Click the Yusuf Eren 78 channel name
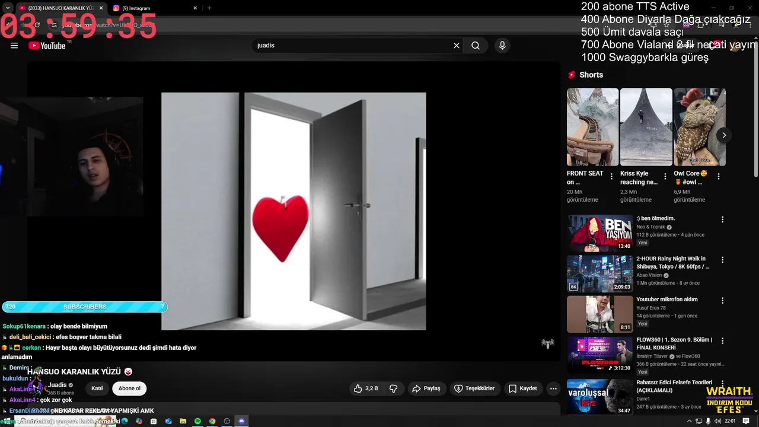 (651, 308)
